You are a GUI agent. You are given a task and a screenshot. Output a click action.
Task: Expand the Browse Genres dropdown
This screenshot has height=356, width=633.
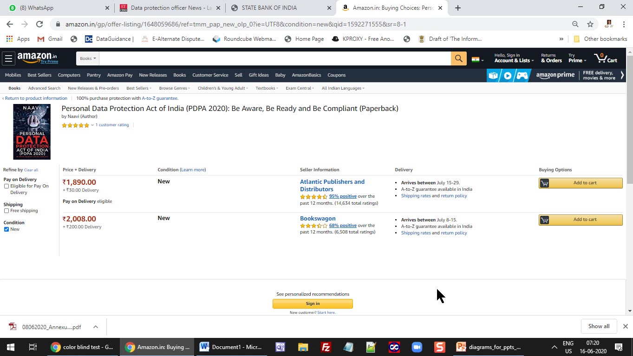173,88
